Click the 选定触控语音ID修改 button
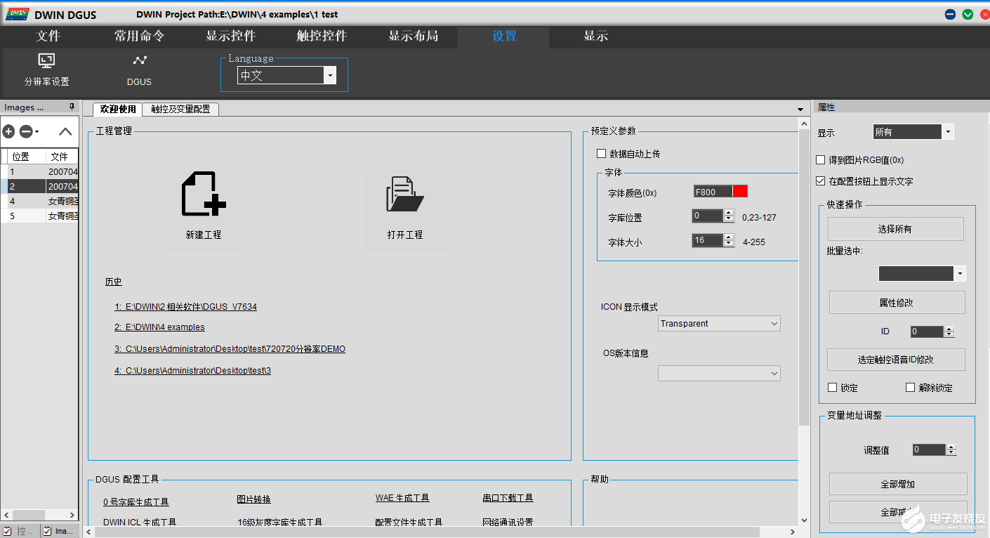Viewport: 990px width, 538px height. [x=896, y=360]
